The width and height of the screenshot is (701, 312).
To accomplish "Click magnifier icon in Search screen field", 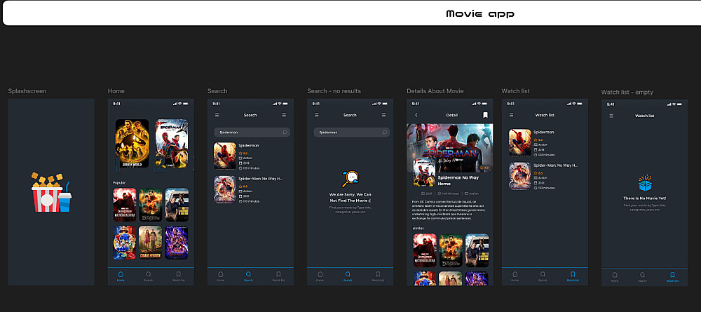I will point(285,133).
